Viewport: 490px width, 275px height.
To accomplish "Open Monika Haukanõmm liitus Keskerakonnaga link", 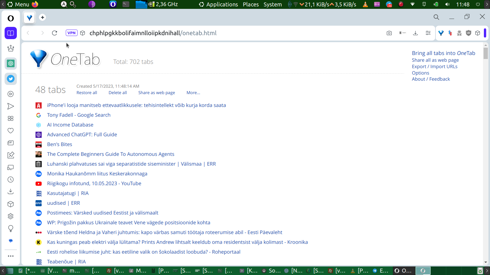I will coord(97,174).
